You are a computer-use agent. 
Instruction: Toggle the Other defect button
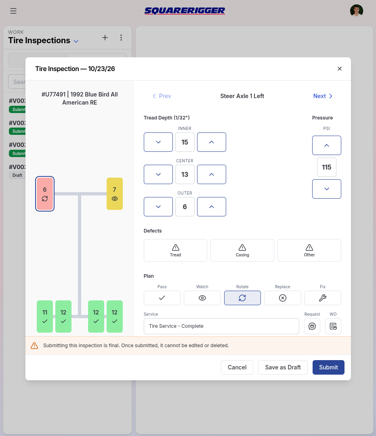(x=309, y=250)
